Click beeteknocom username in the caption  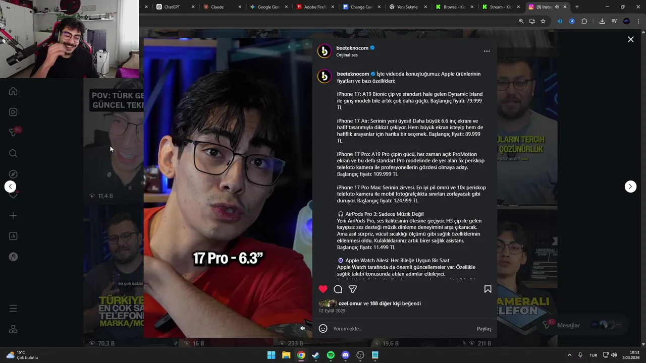click(353, 74)
